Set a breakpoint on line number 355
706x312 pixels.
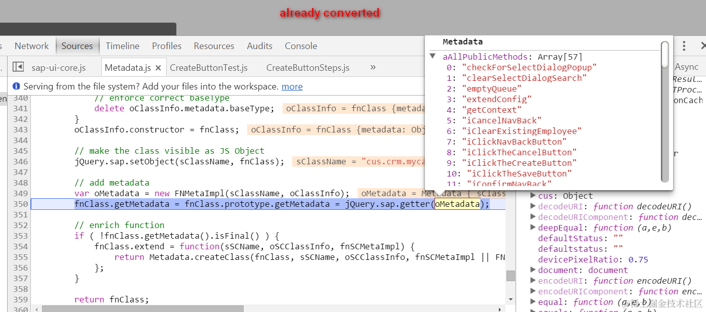[20, 257]
